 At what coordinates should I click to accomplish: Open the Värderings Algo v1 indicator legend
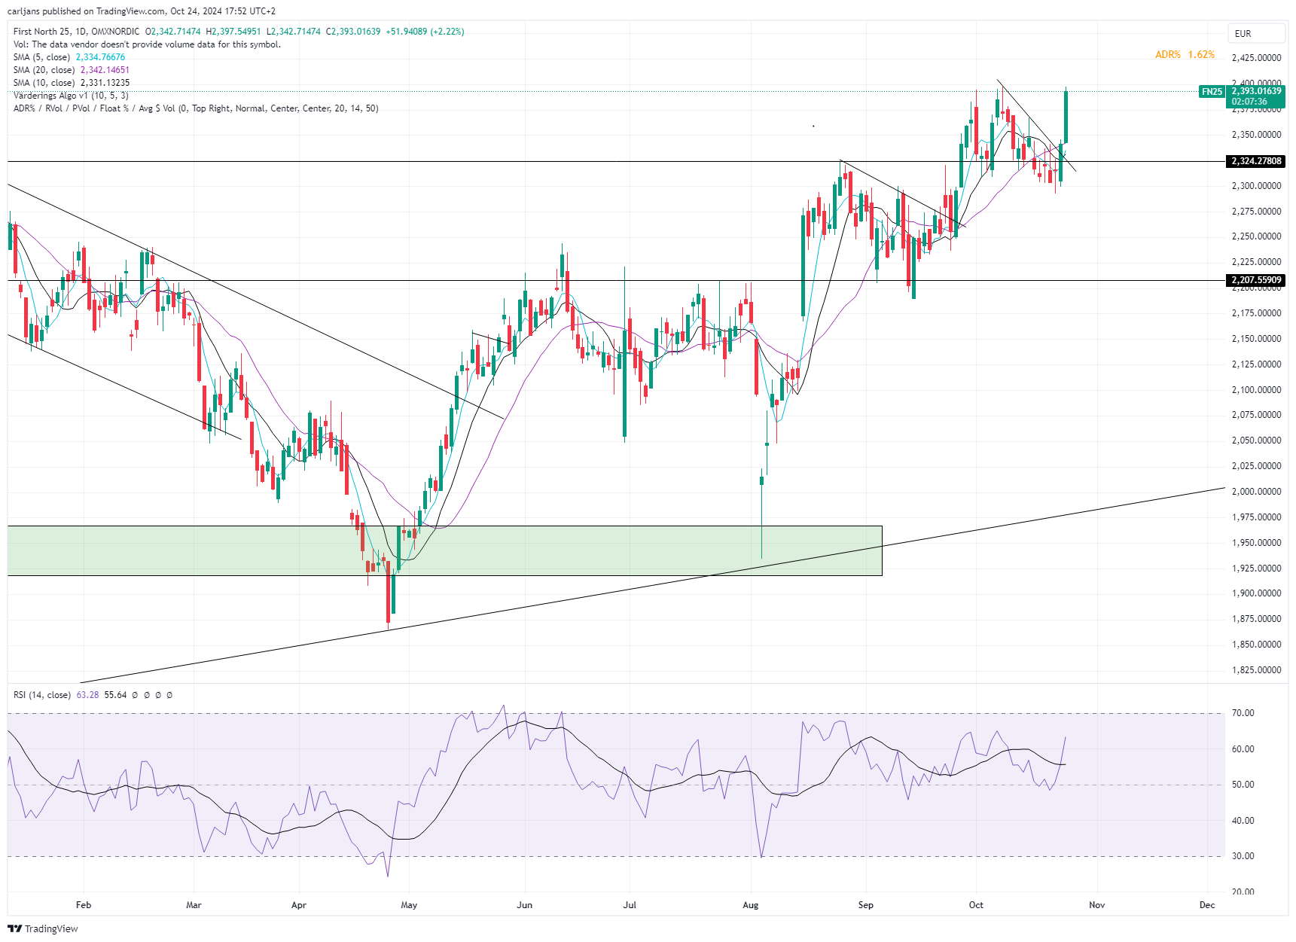[x=71, y=96]
